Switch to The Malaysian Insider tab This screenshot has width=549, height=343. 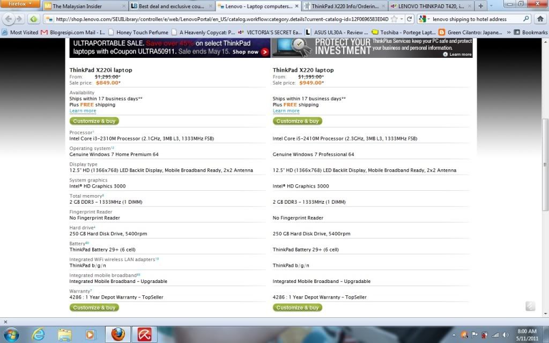tap(85, 6)
